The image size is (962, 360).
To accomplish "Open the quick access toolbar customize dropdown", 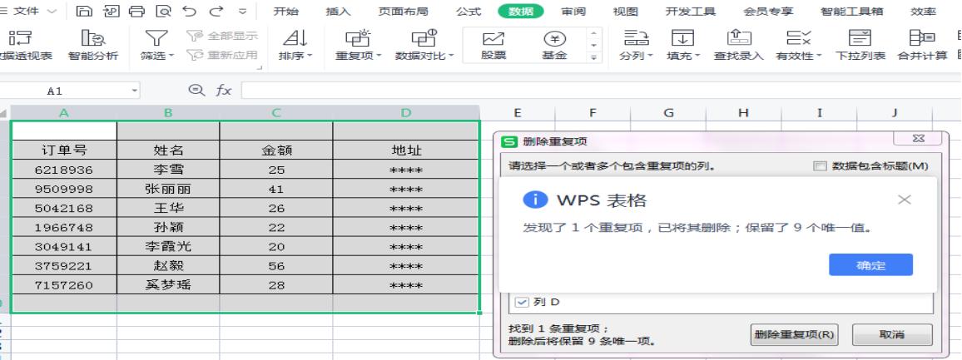I will click(x=243, y=11).
